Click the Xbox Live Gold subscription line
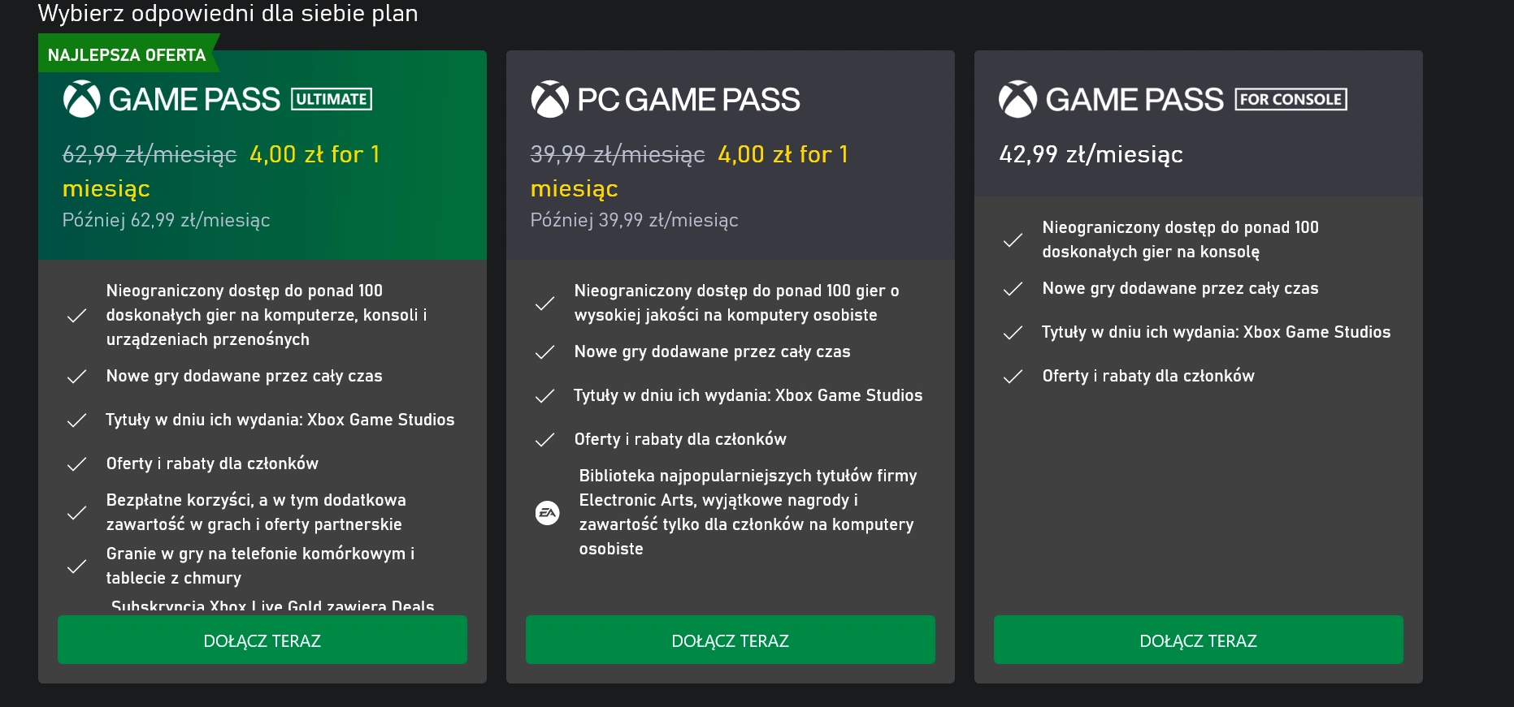1514x707 pixels. pos(272,606)
